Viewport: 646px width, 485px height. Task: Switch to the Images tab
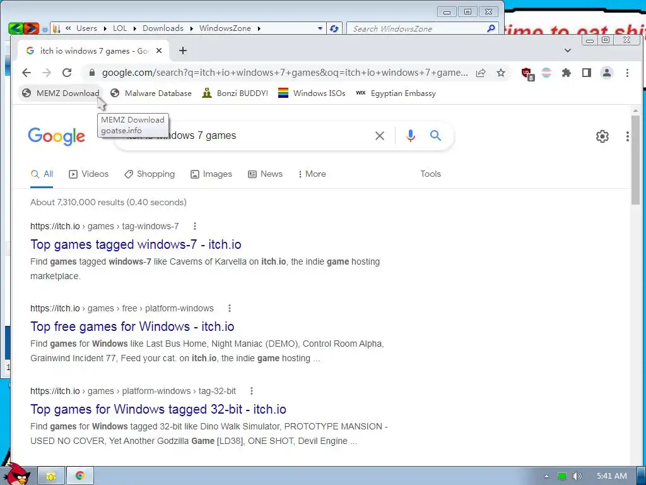[x=211, y=174]
